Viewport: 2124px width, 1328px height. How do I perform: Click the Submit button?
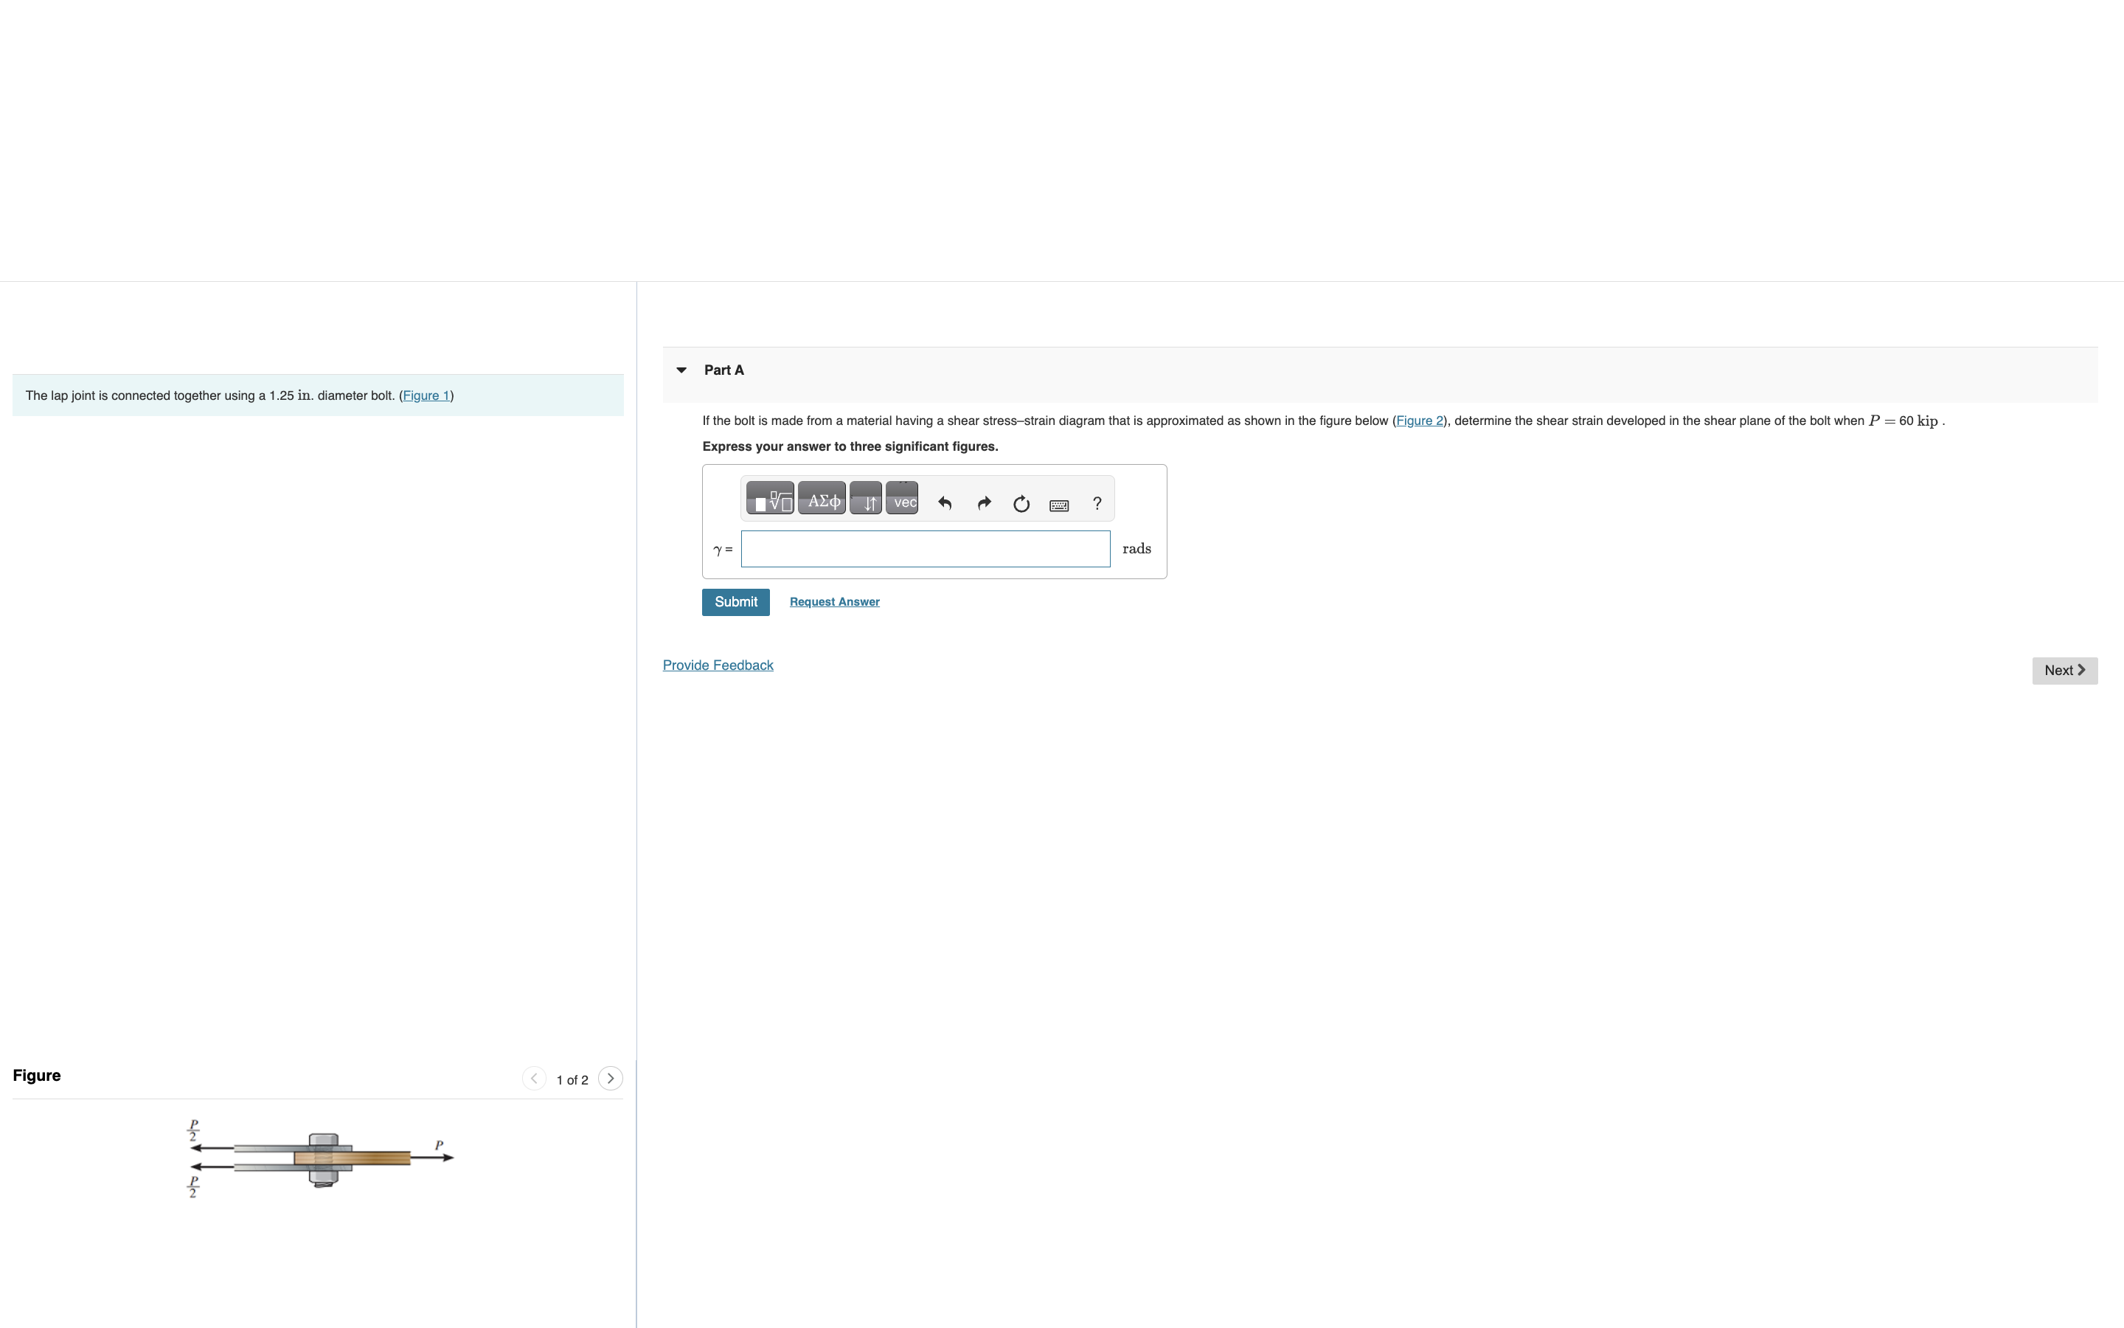coord(735,603)
